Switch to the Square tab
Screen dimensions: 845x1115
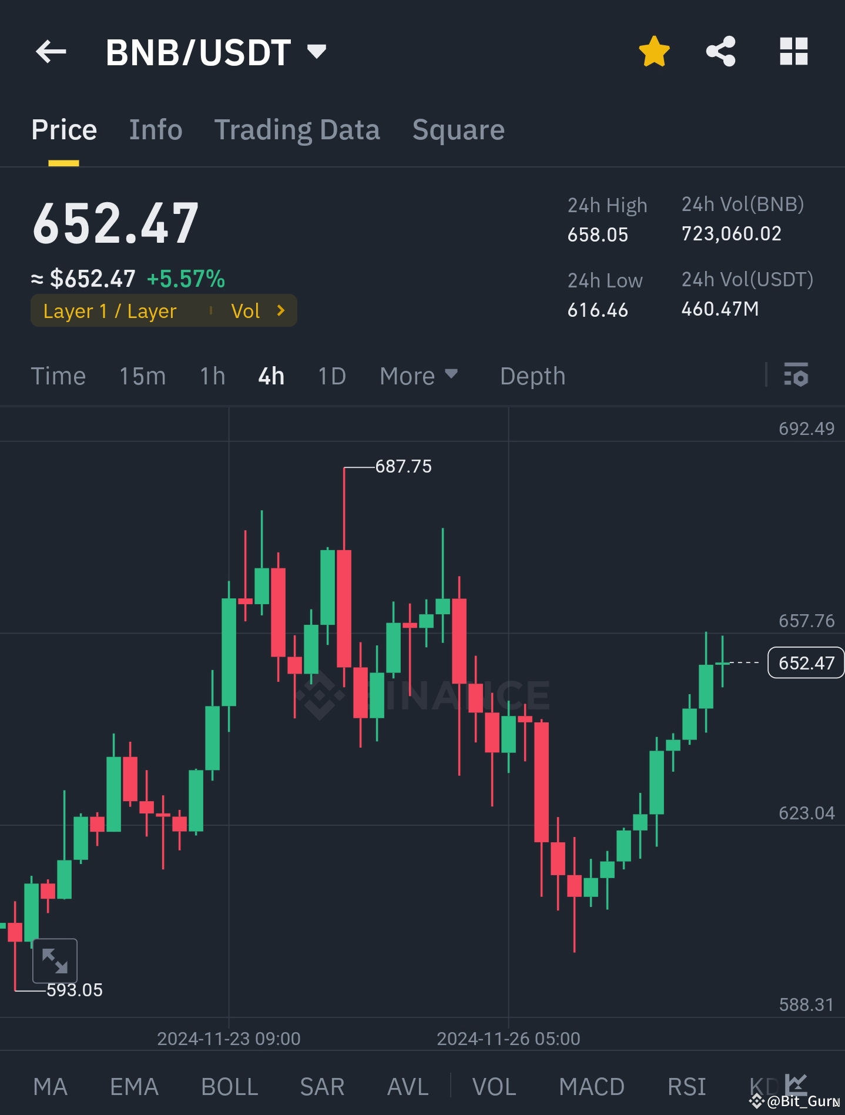pyautogui.click(x=458, y=129)
